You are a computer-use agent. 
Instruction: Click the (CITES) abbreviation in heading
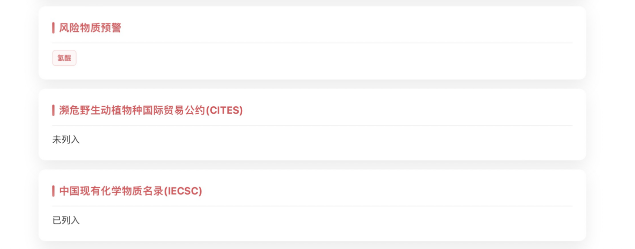225,110
